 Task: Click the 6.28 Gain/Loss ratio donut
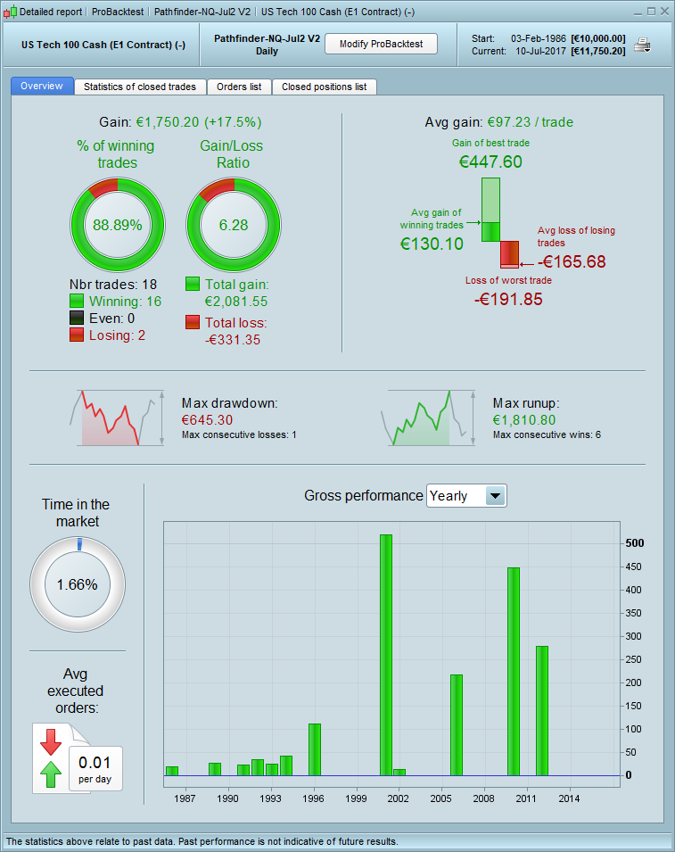pyautogui.click(x=234, y=225)
